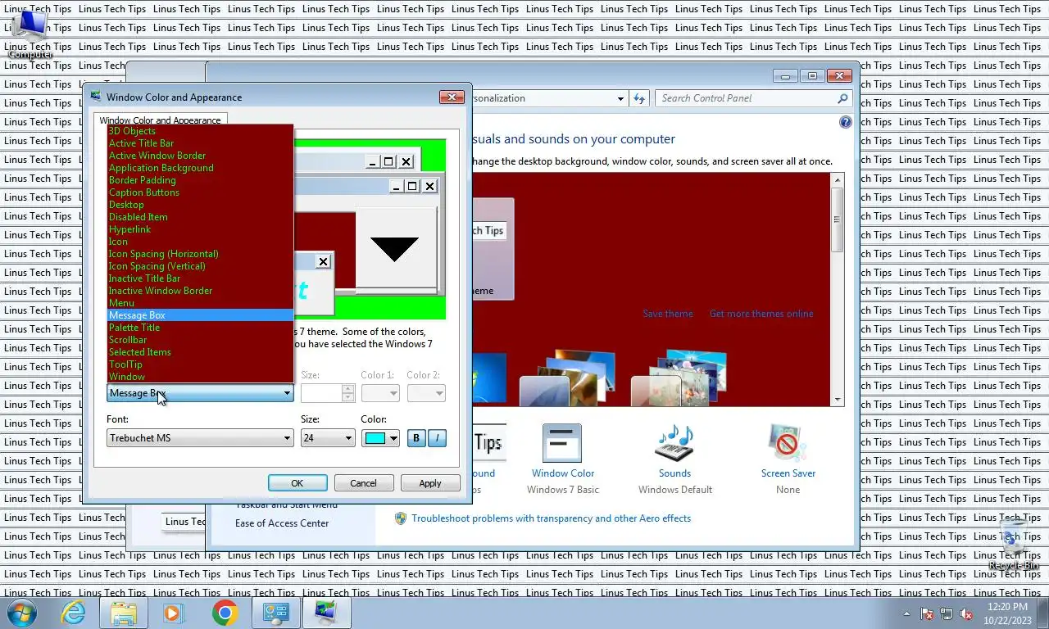The image size is (1049, 629).
Task: Open the font Size dropdown showing 24
Action: [x=328, y=438]
